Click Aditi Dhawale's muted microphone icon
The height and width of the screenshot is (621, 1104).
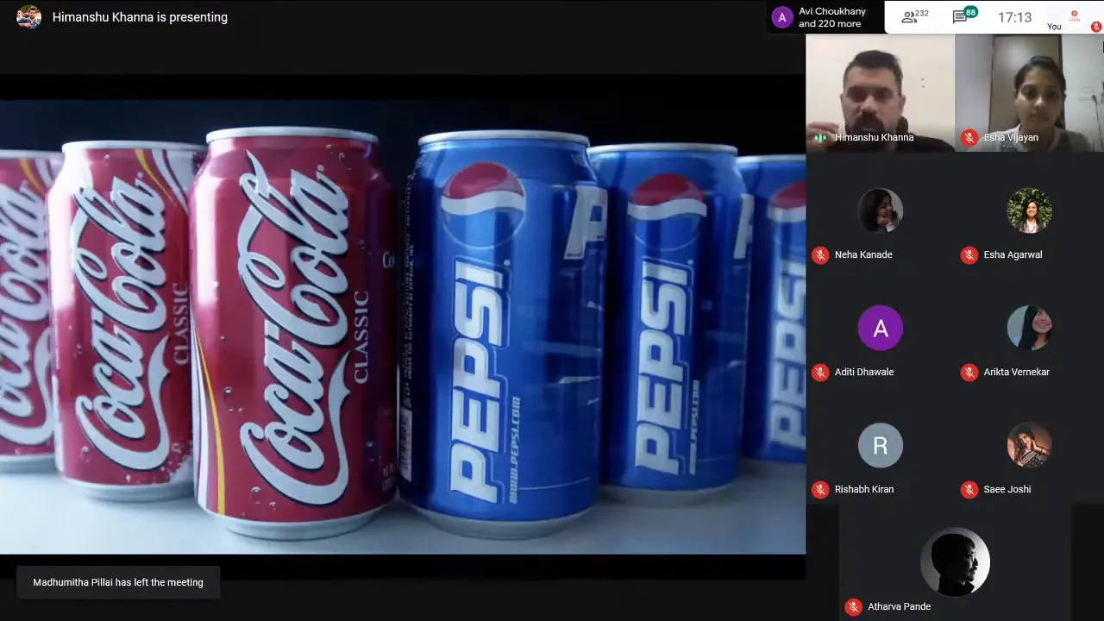click(x=820, y=372)
